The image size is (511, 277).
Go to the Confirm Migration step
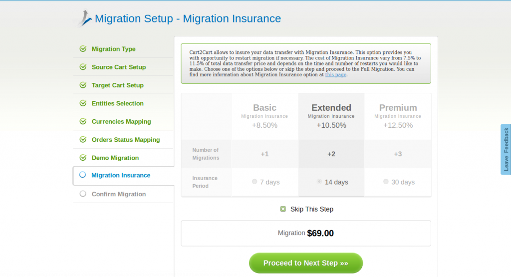pos(119,194)
